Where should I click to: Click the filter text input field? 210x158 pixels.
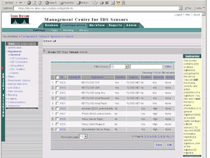(x=146, y=66)
